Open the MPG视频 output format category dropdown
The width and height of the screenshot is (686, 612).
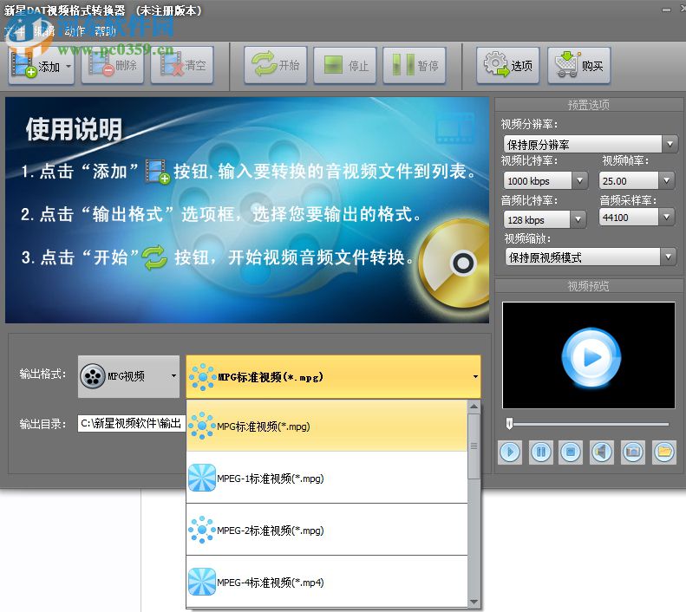click(128, 376)
